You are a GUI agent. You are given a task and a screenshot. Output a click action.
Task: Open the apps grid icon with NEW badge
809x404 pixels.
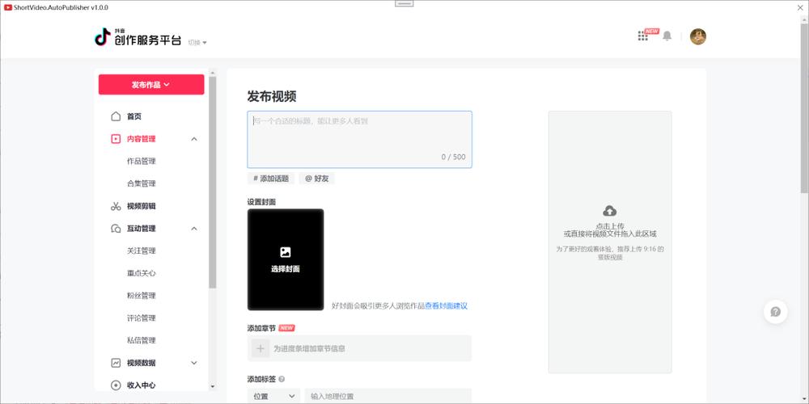[x=643, y=36]
